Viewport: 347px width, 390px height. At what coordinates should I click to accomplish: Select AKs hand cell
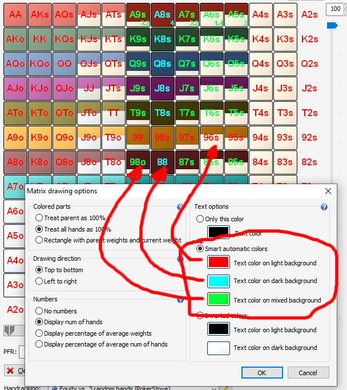click(40, 15)
